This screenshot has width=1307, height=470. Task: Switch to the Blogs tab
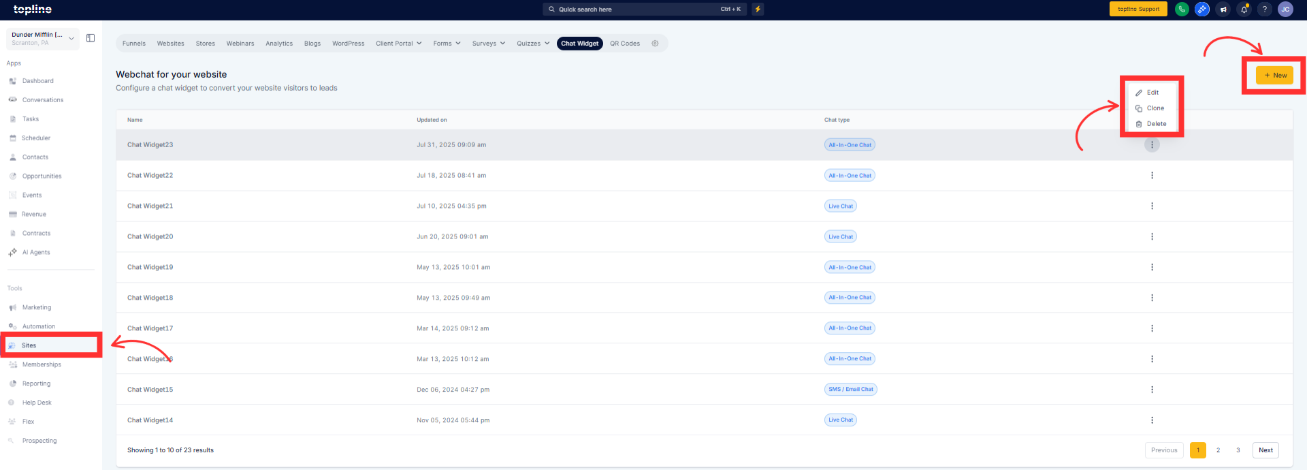312,44
